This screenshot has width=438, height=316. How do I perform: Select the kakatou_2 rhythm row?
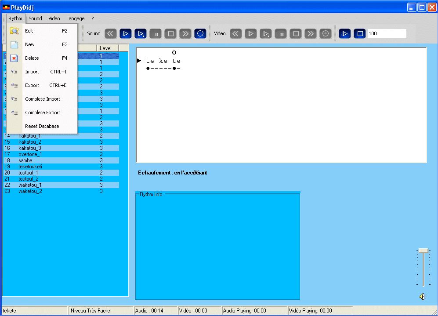(61, 142)
